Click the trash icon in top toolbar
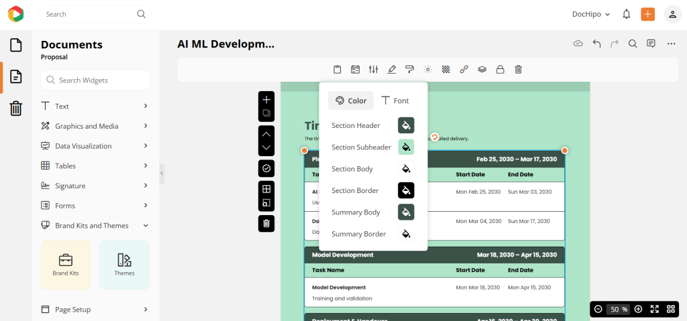 (519, 69)
